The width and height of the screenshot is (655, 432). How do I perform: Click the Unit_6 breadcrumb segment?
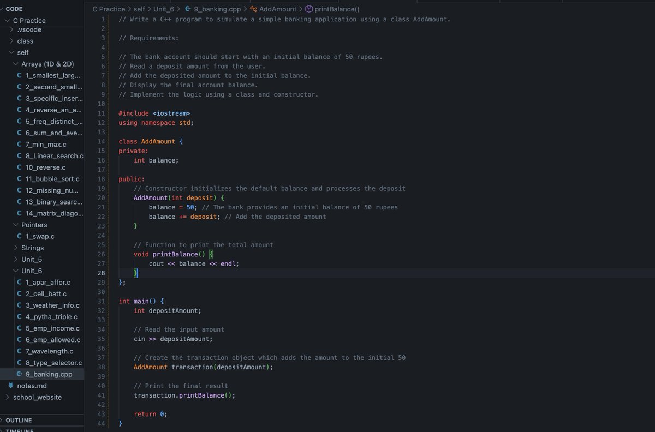click(x=164, y=9)
